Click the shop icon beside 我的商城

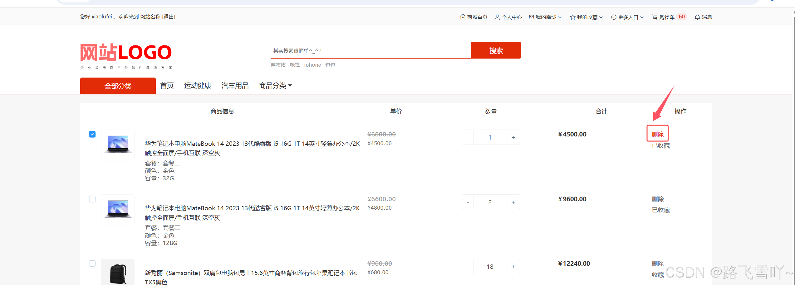click(531, 17)
